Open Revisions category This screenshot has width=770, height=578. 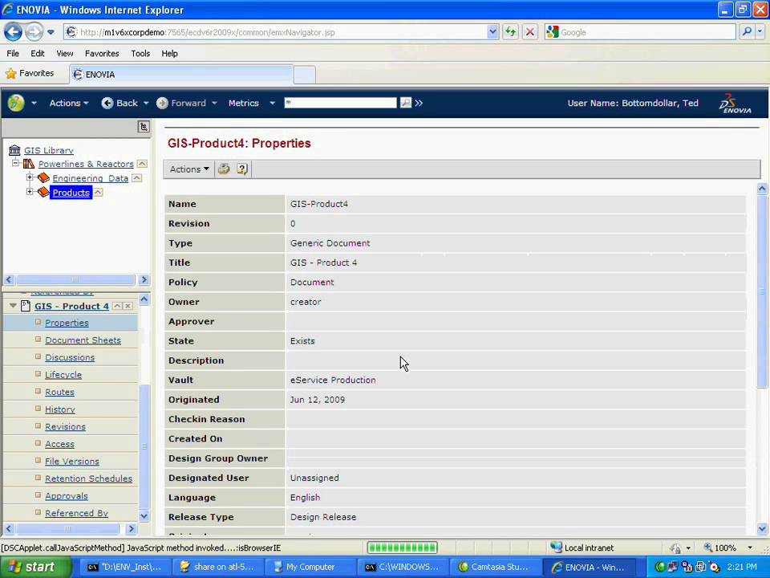65,426
